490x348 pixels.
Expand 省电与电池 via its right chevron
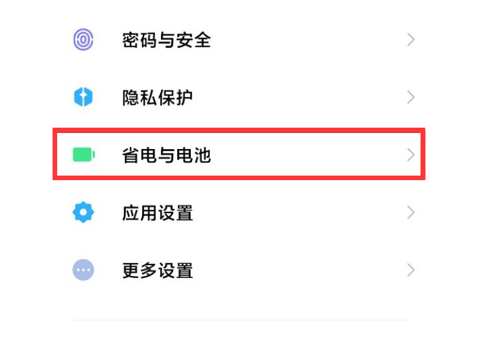click(411, 155)
